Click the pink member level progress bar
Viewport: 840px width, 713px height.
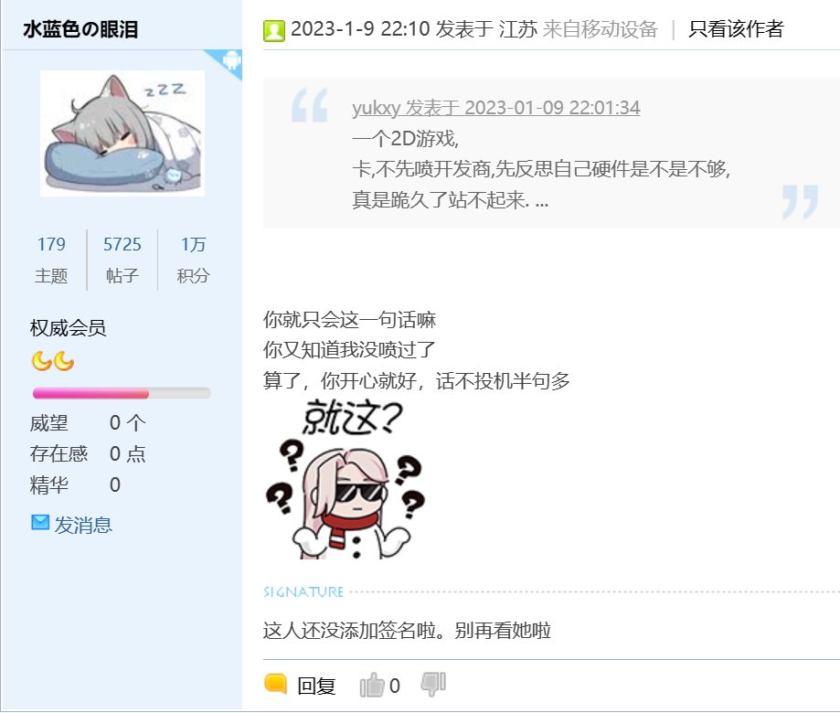(x=122, y=394)
